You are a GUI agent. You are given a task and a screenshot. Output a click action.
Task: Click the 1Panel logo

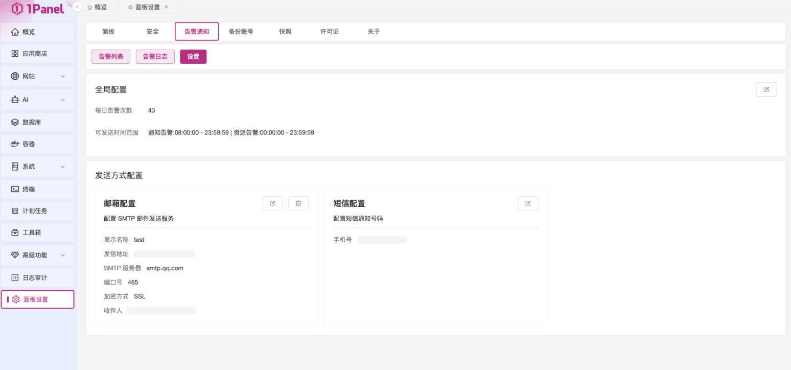click(37, 9)
